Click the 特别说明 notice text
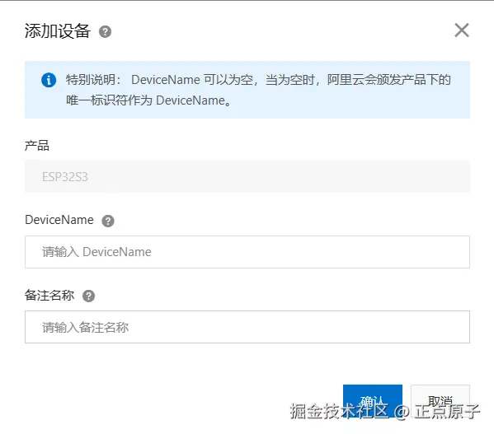The width and height of the screenshot is (494, 434). 258,90
